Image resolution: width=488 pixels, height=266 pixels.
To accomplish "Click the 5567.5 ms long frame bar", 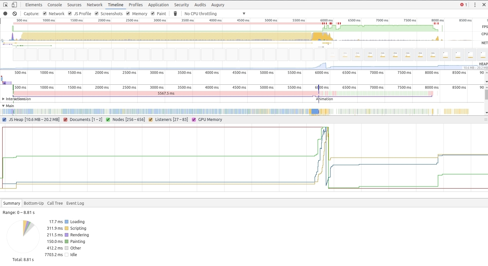I will click(166, 93).
